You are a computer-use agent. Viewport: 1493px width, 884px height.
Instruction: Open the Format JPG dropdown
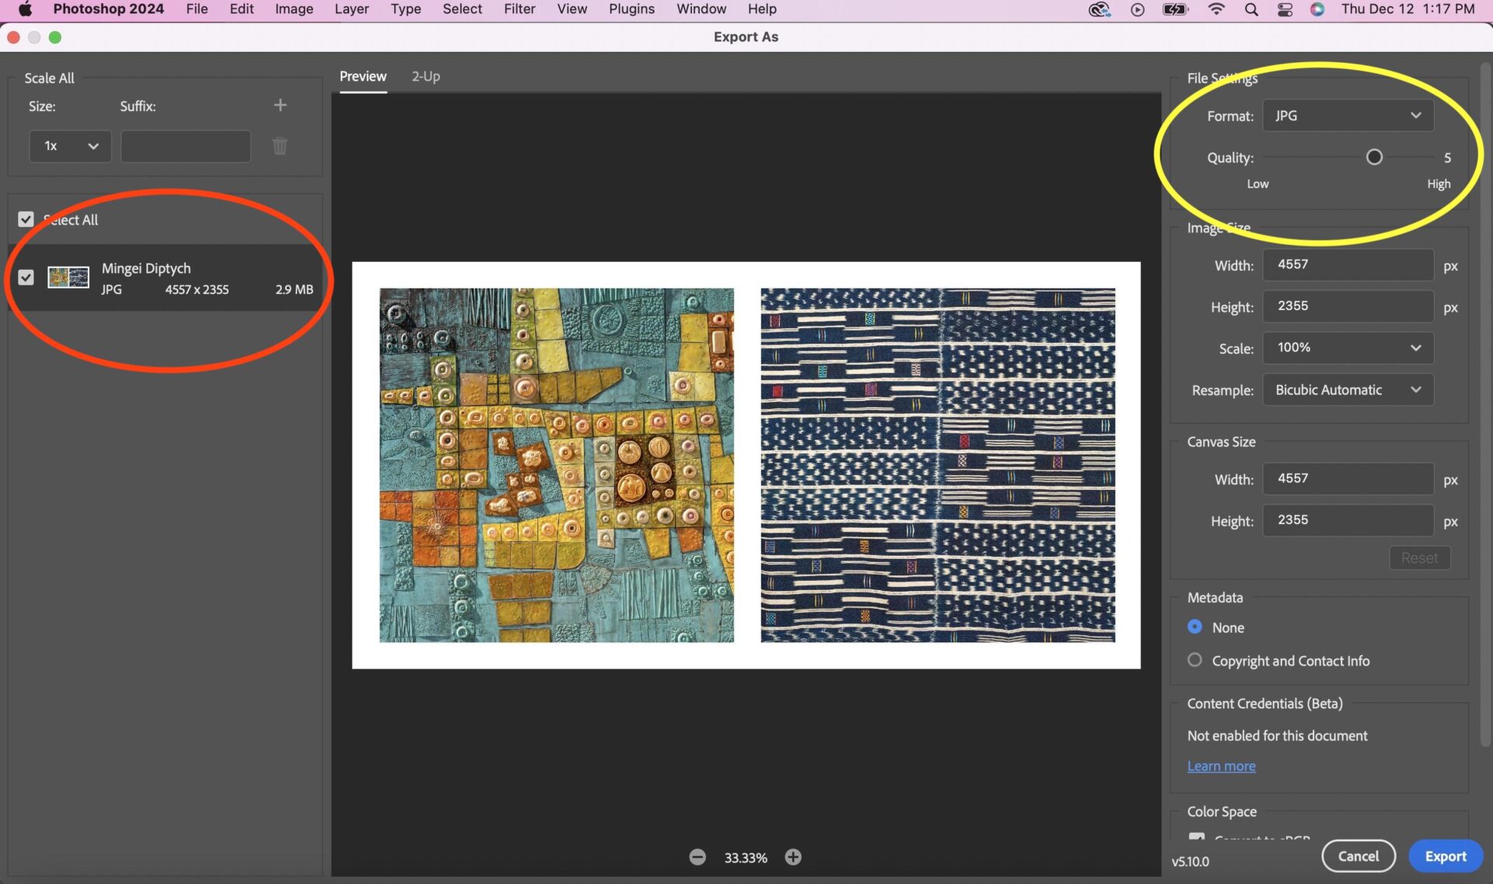coord(1348,115)
